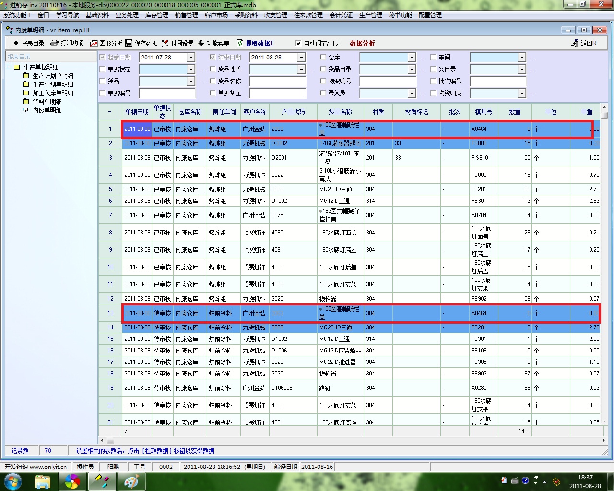Image resolution: width=614 pixels, height=491 pixels.
Task: Open Windows Start button
Action: pos(13,481)
